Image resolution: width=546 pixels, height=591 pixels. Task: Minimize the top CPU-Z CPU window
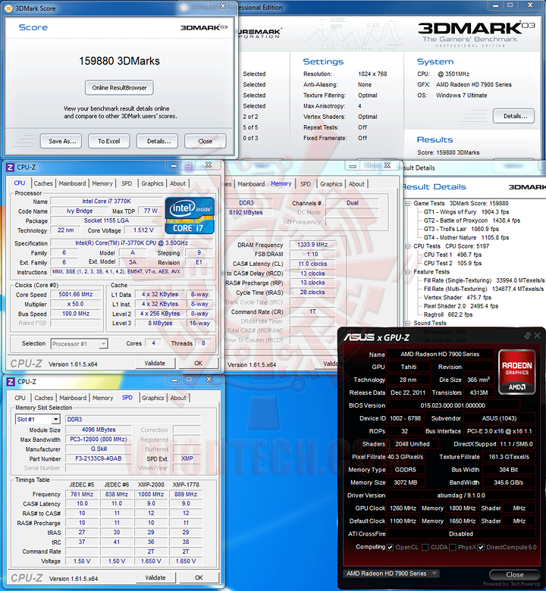pos(174,165)
